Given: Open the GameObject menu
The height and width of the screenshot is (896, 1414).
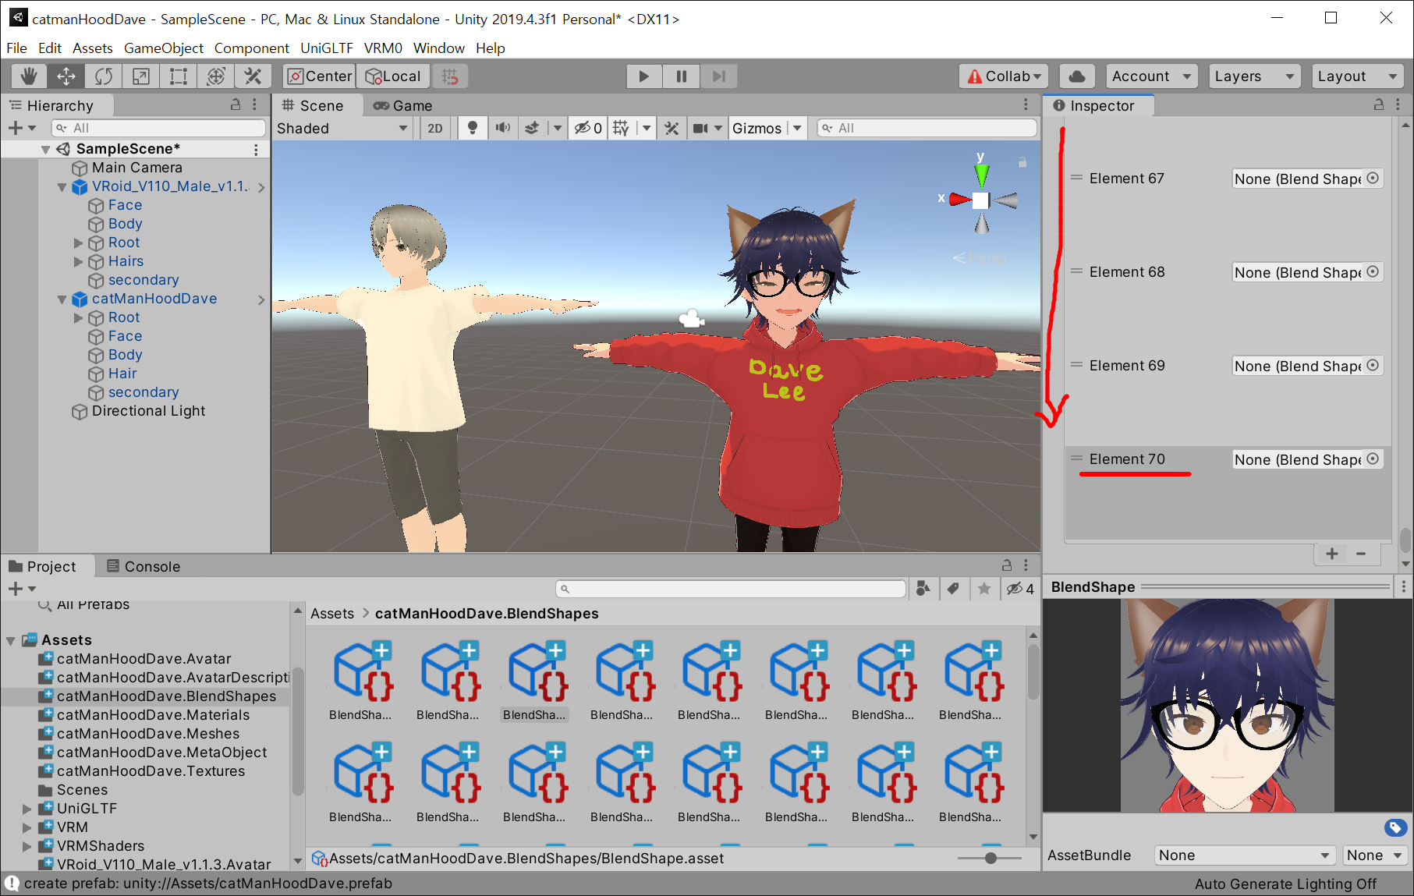Looking at the screenshot, I should pyautogui.click(x=164, y=48).
